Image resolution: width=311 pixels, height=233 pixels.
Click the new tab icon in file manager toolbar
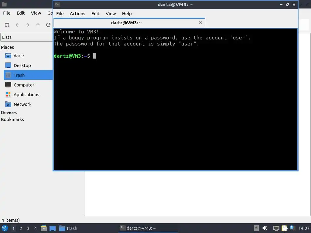7,25
